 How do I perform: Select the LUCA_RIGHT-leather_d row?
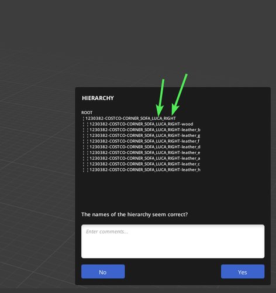click(x=145, y=146)
